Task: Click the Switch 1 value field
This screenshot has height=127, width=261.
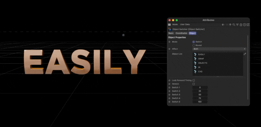Action: pos(200,88)
